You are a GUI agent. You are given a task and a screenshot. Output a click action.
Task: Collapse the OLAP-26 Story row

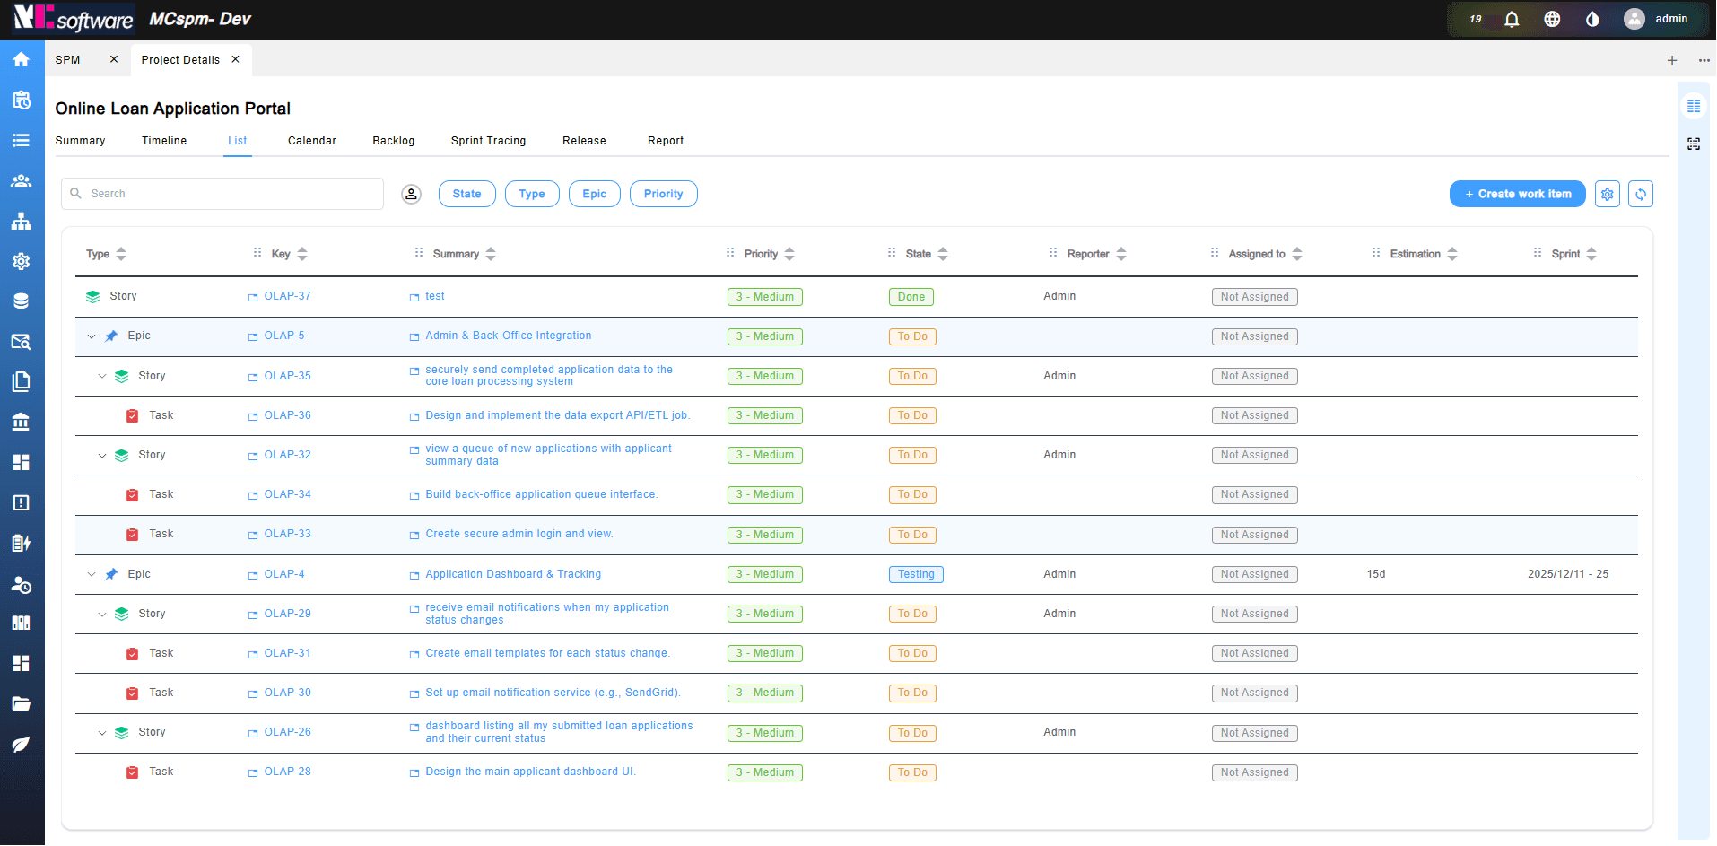[x=102, y=733]
